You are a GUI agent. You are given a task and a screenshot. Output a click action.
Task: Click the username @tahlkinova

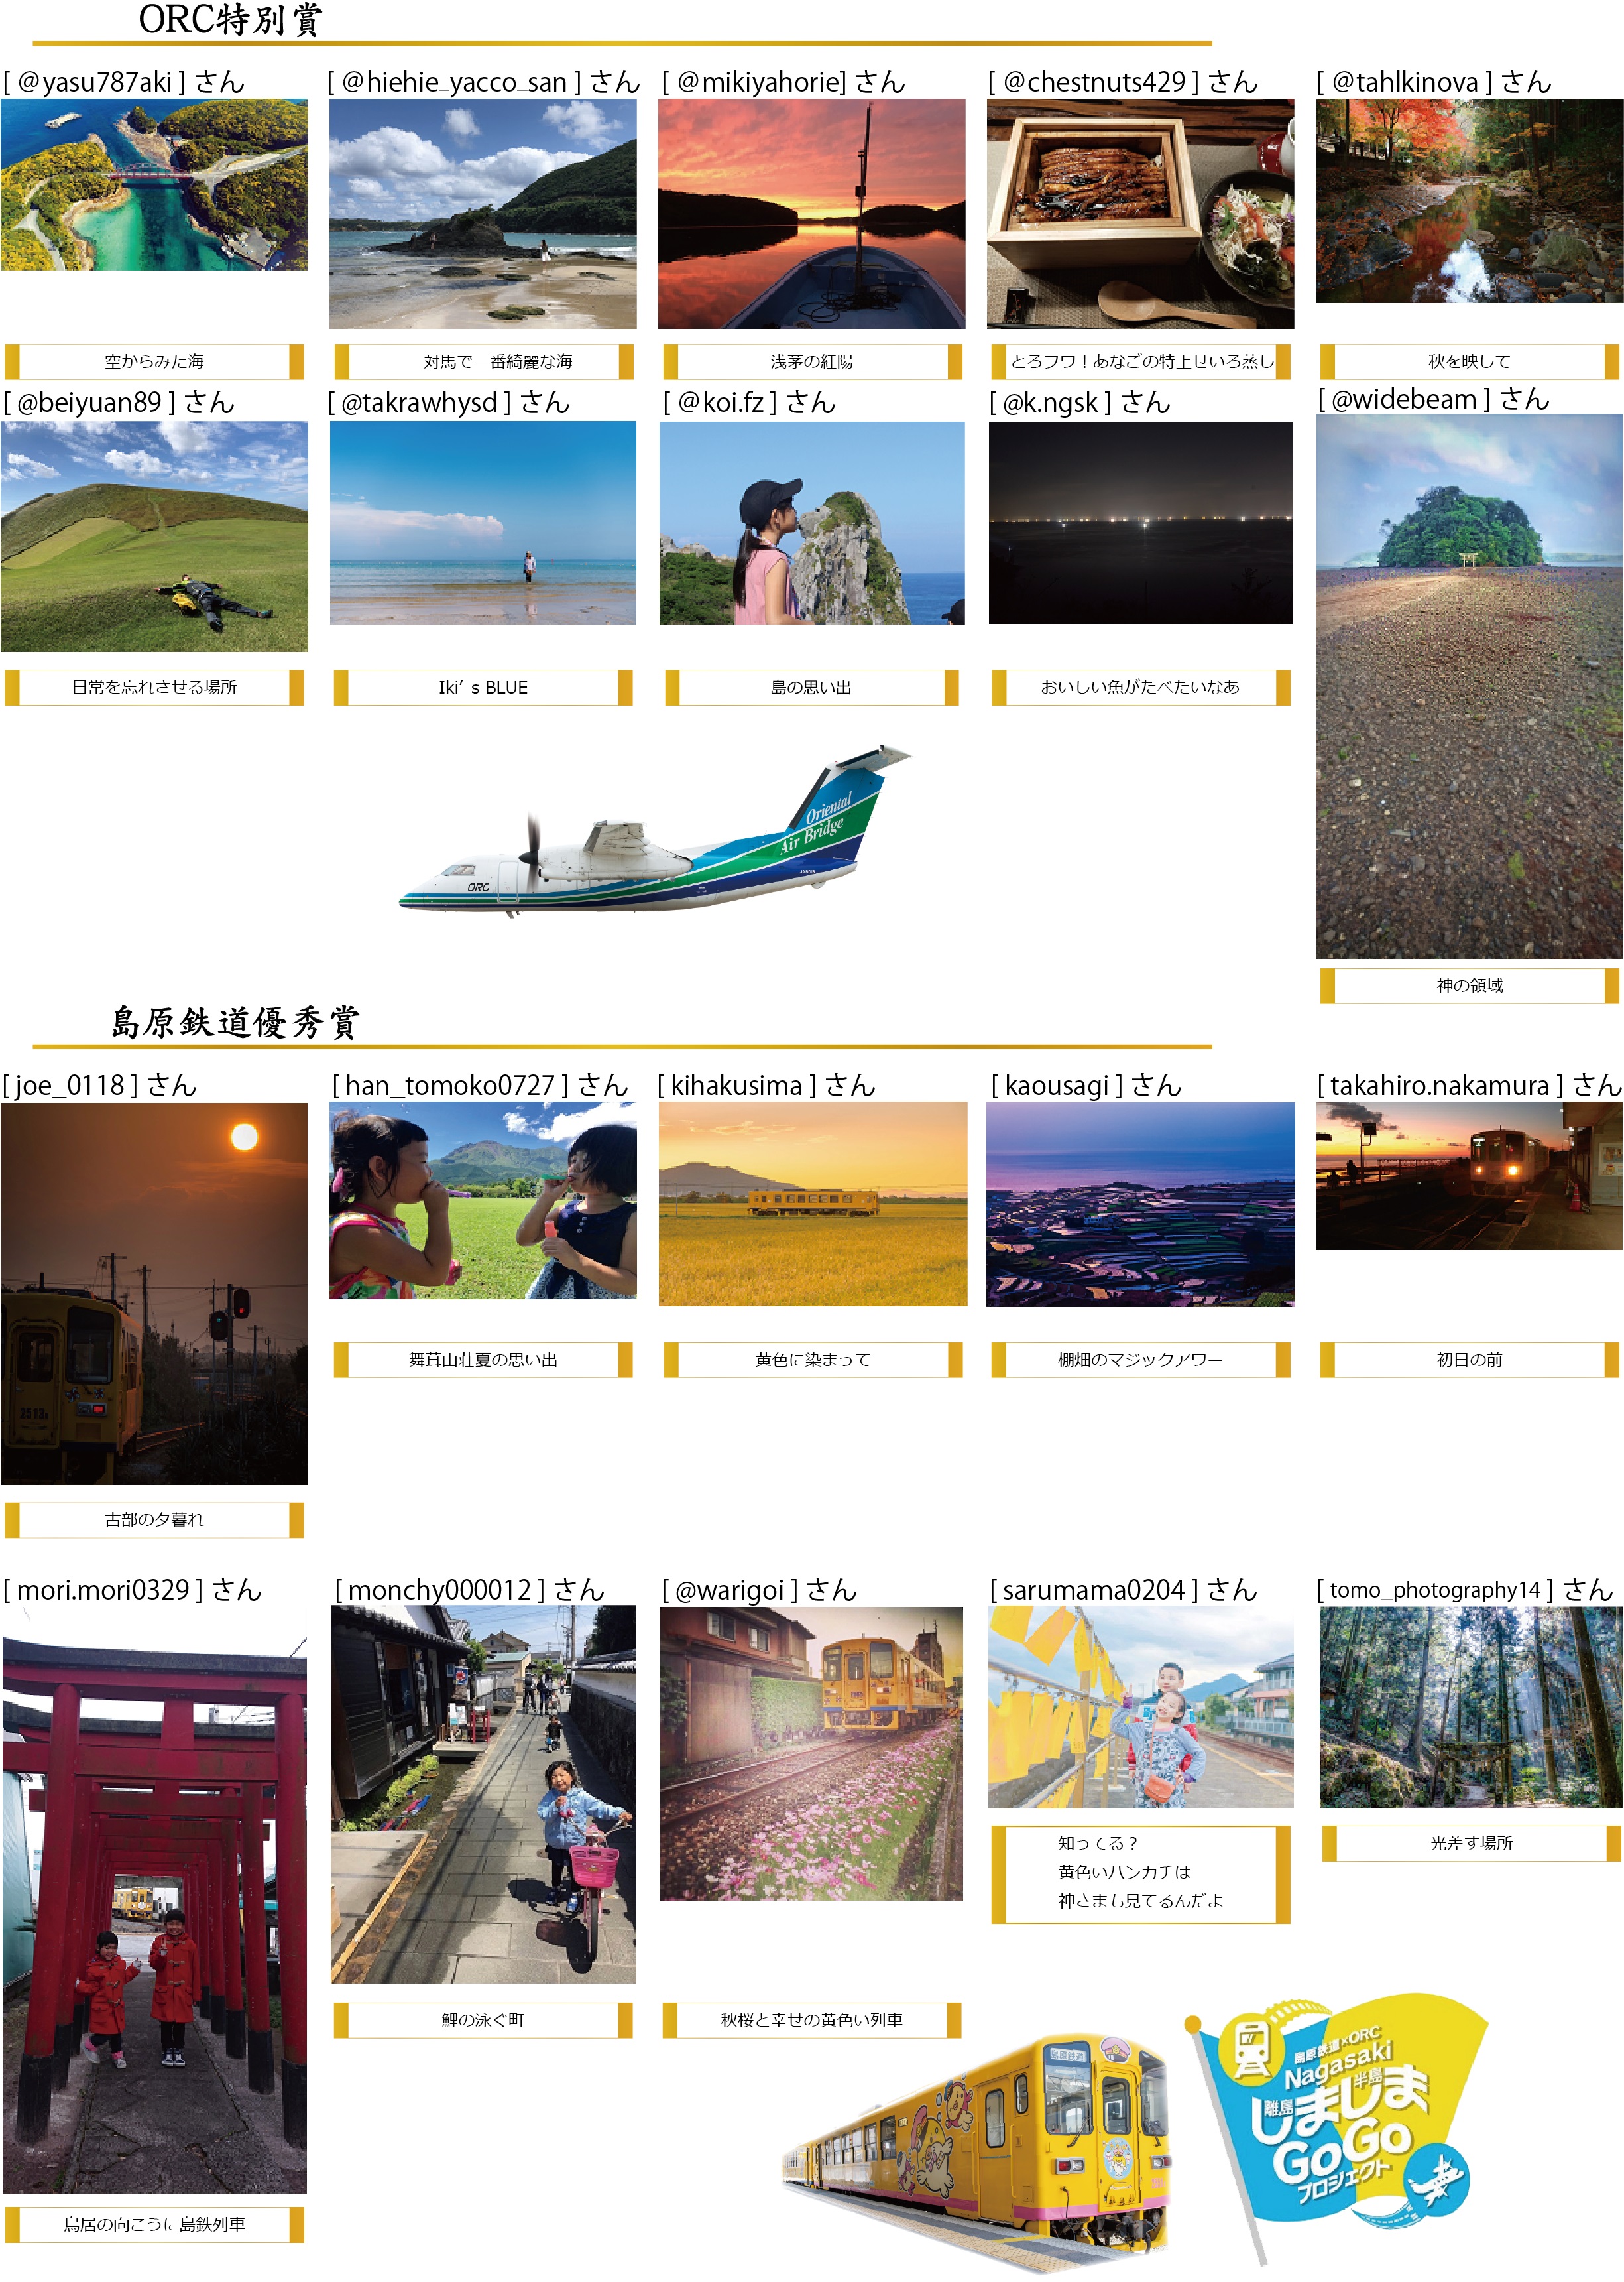1405,82
